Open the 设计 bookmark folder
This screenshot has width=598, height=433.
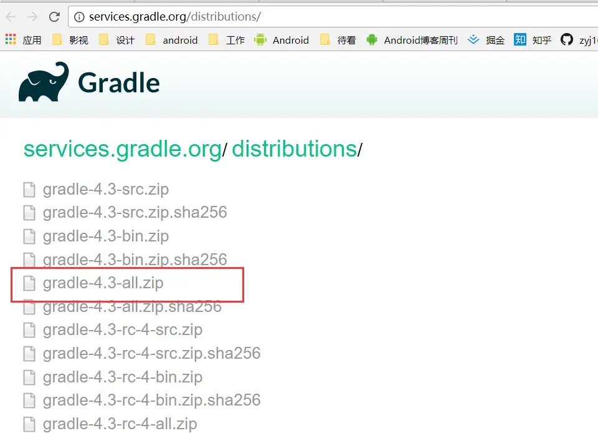117,40
